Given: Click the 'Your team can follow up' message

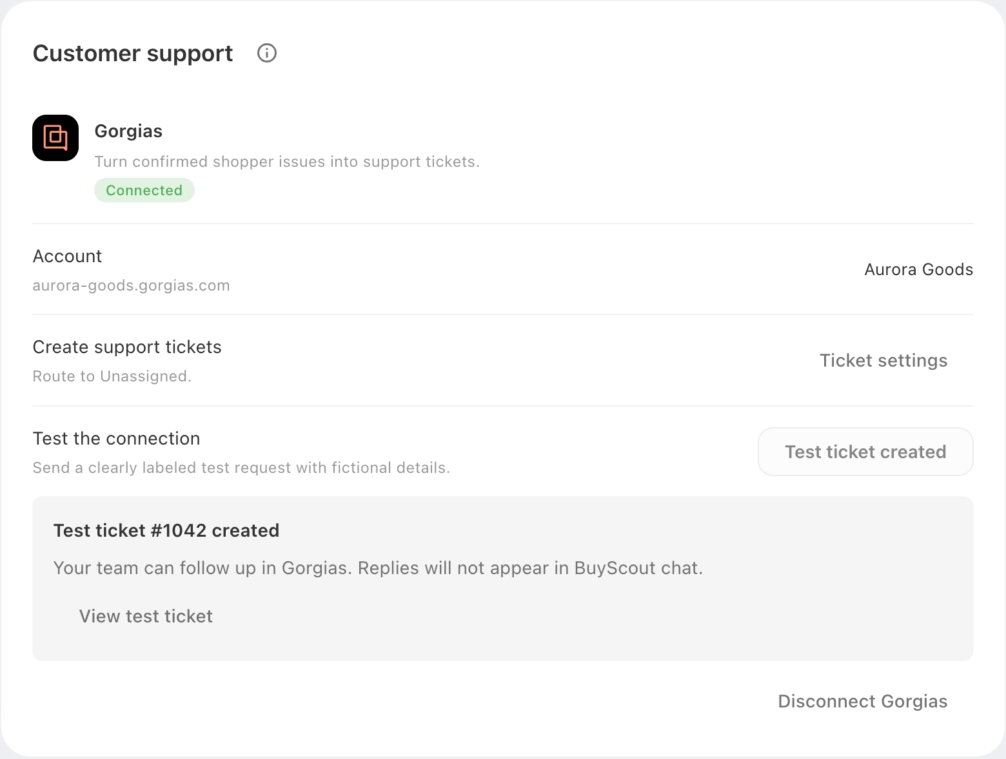Looking at the screenshot, I should (378, 568).
